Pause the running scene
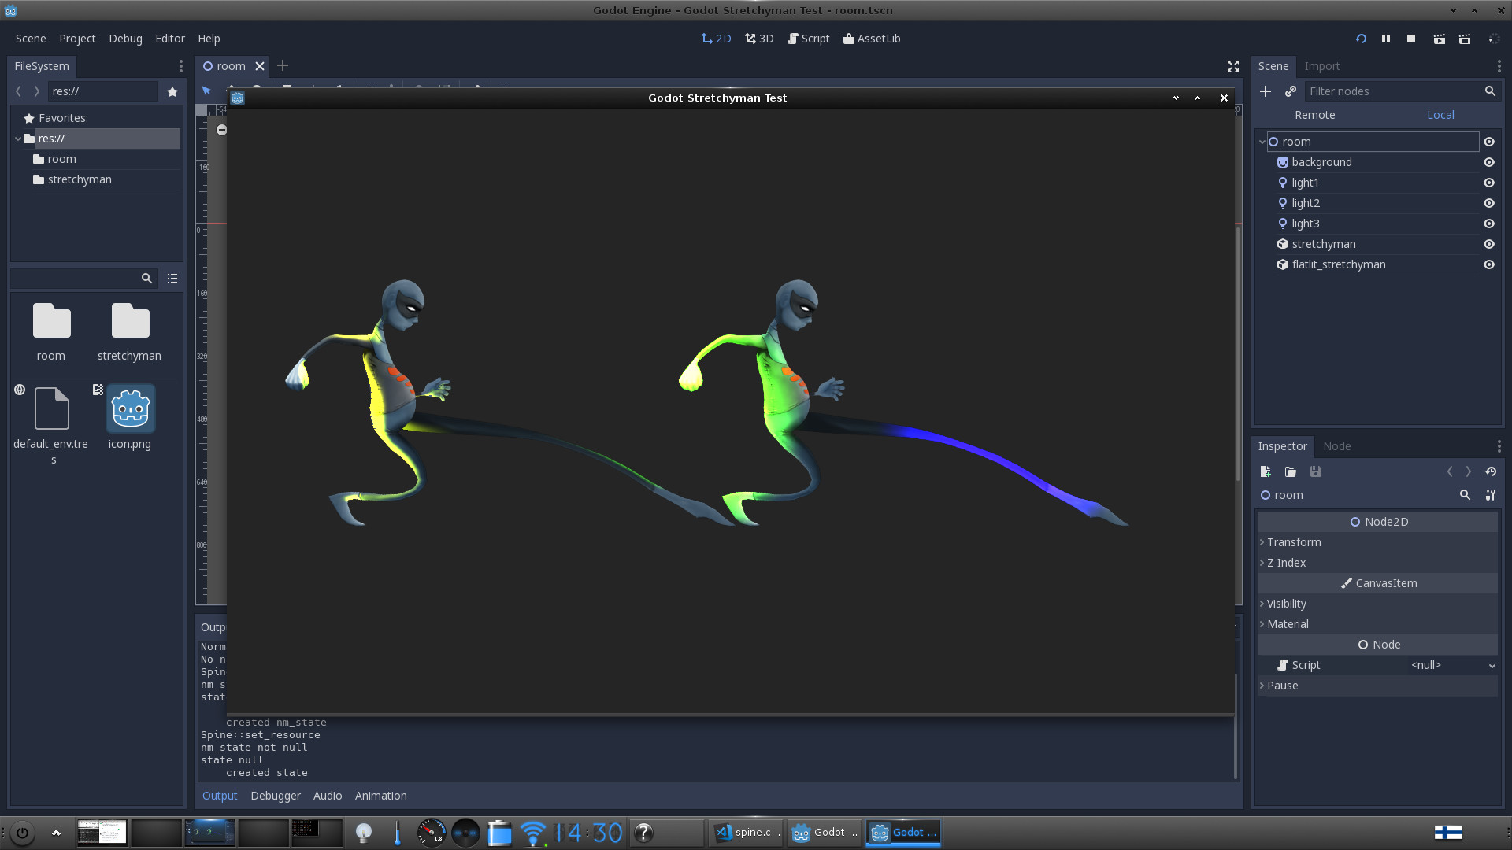Viewport: 1512px width, 850px height. [1386, 39]
